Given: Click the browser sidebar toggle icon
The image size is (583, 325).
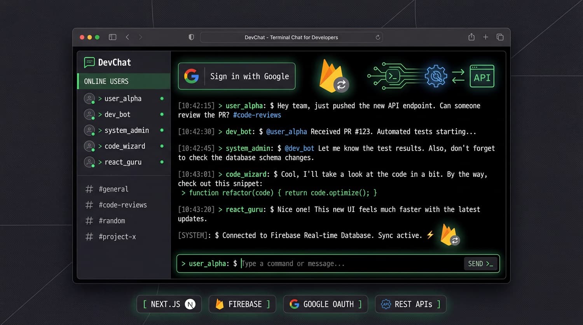Looking at the screenshot, I should pyautogui.click(x=112, y=37).
